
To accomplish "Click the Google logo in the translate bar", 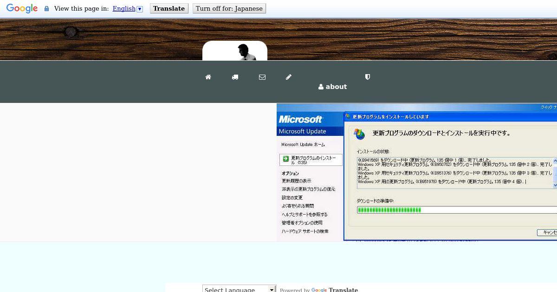I will point(22,8).
